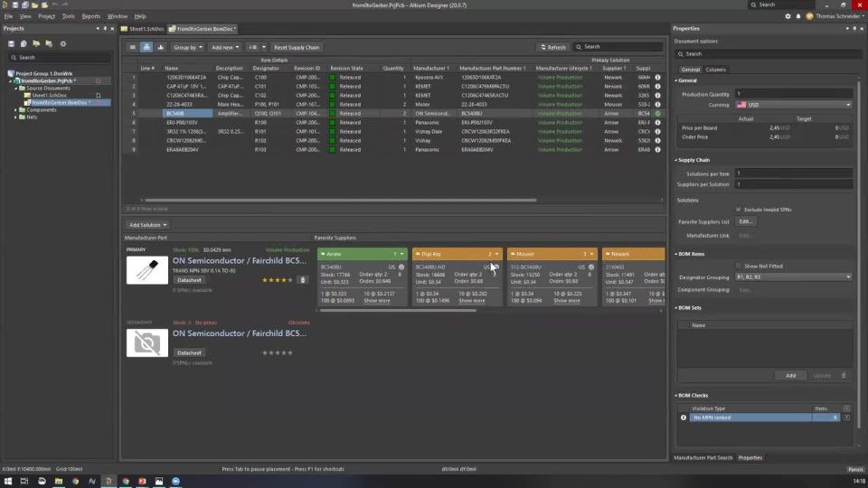Switch to Sheet1.SchDoc document tab
868x488 pixels.
coord(144,29)
